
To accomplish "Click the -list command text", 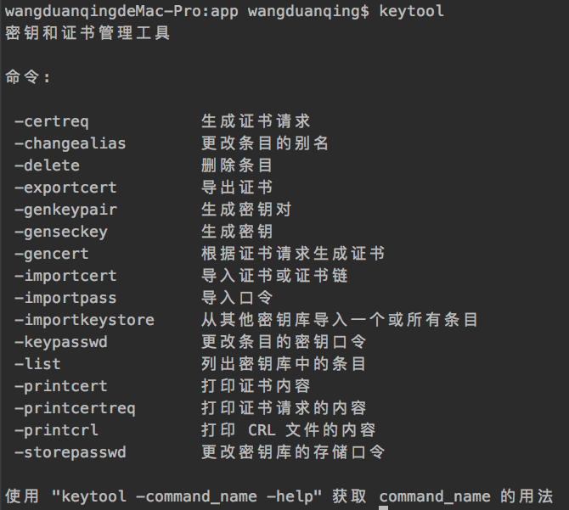I will (37, 364).
